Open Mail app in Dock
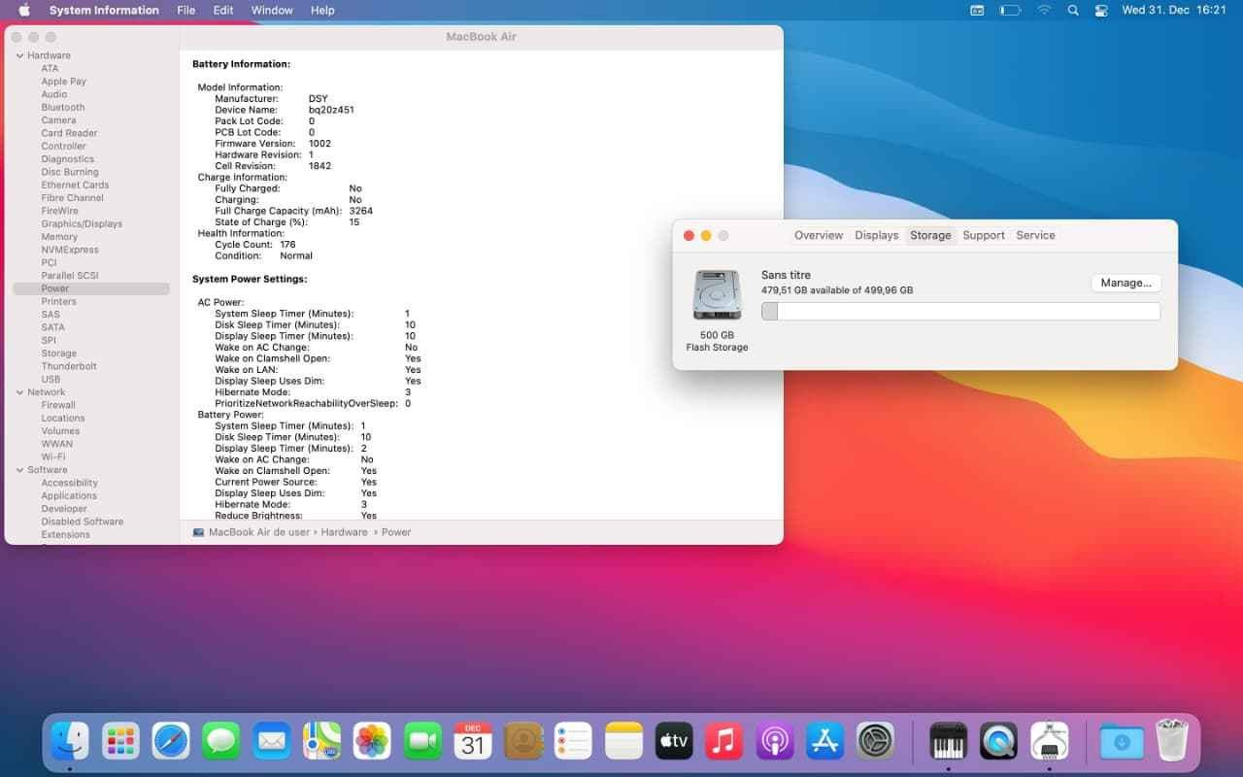Image resolution: width=1243 pixels, height=777 pixels. (x=272, y=742)
